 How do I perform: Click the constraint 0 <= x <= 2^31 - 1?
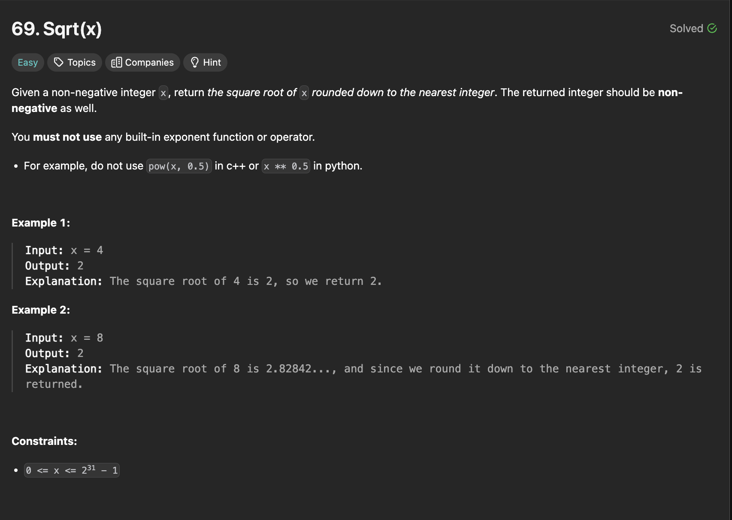[72, 470]
